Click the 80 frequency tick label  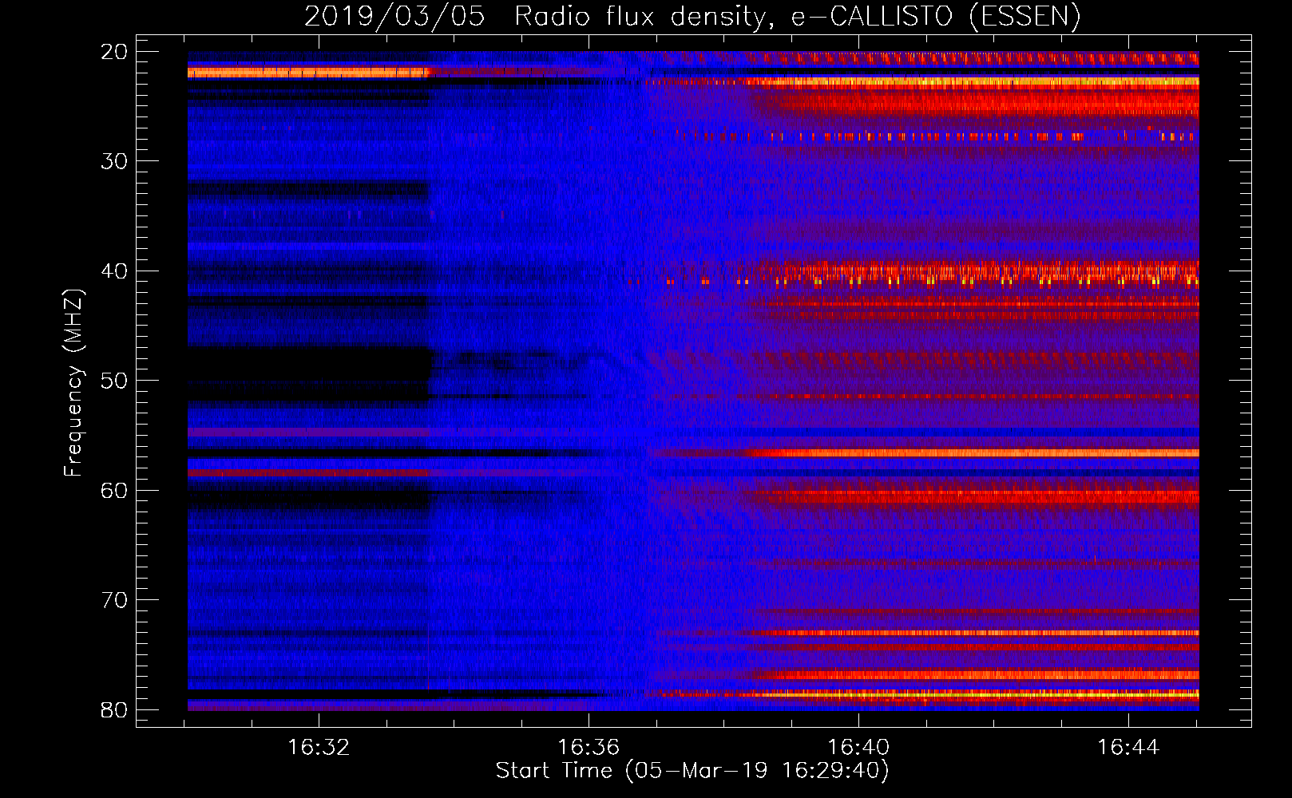(x=114, y=710)
